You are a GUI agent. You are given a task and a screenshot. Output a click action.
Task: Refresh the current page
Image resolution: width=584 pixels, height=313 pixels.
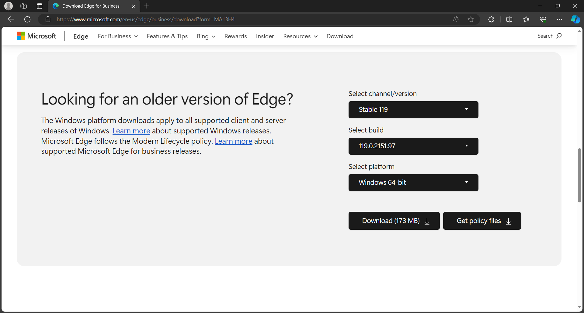27,19
